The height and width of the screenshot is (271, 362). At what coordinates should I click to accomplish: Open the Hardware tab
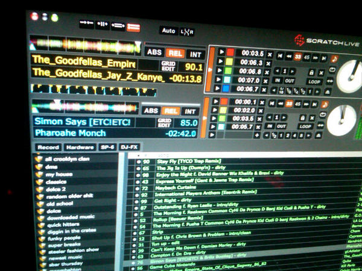[80, 148]
